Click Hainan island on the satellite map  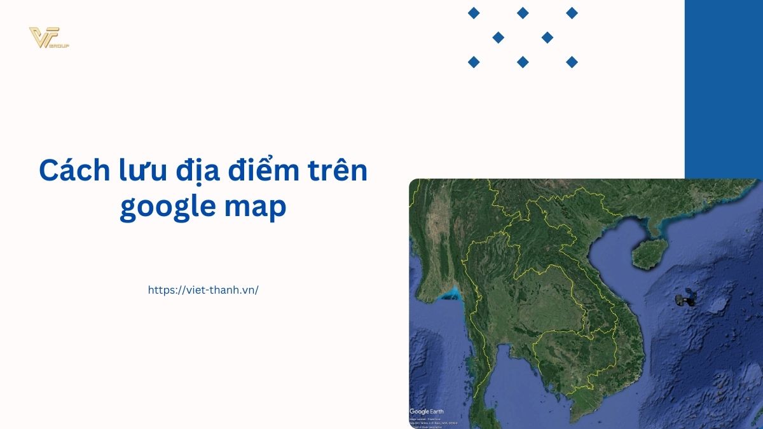[x=649, y=253]
